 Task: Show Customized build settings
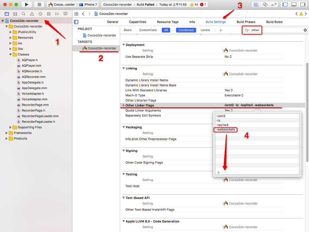coord(148,30)
